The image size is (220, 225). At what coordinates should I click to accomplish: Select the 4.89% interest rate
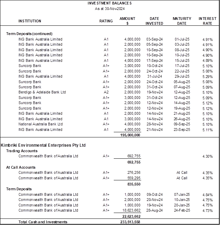pyautogui.click(x=208, y=60)
